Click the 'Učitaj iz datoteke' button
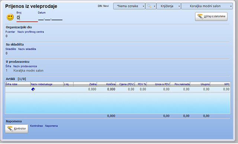 [x=211, y=16]
